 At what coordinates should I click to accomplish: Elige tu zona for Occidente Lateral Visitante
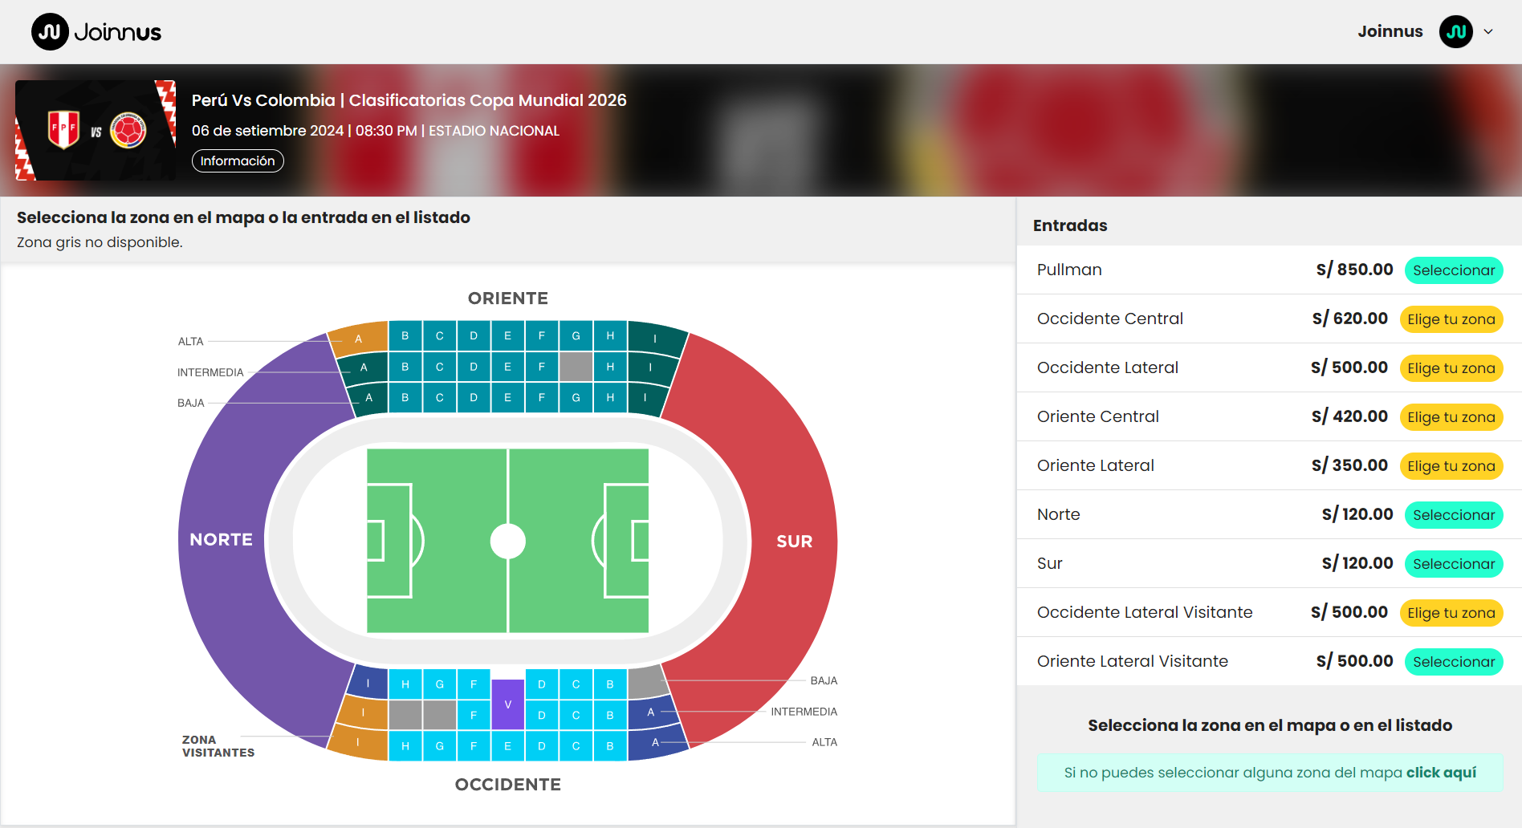tap(1451, 613)
